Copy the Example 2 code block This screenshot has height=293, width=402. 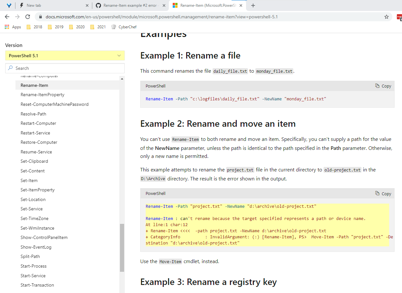(x=383, y=193)
